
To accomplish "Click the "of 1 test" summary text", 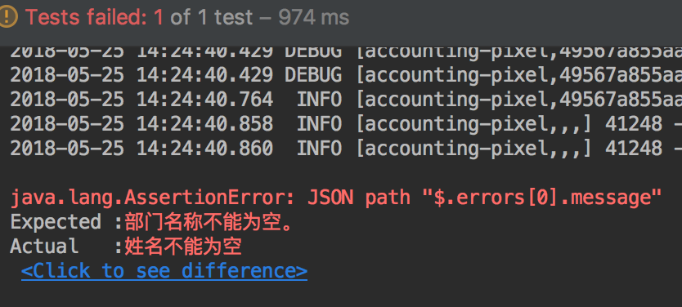I will (x=211, y=17).
